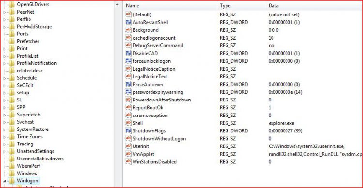Click the folder icon of related.desc key
The height and width of the screenshot is (188, 363).
coord(12,71)
